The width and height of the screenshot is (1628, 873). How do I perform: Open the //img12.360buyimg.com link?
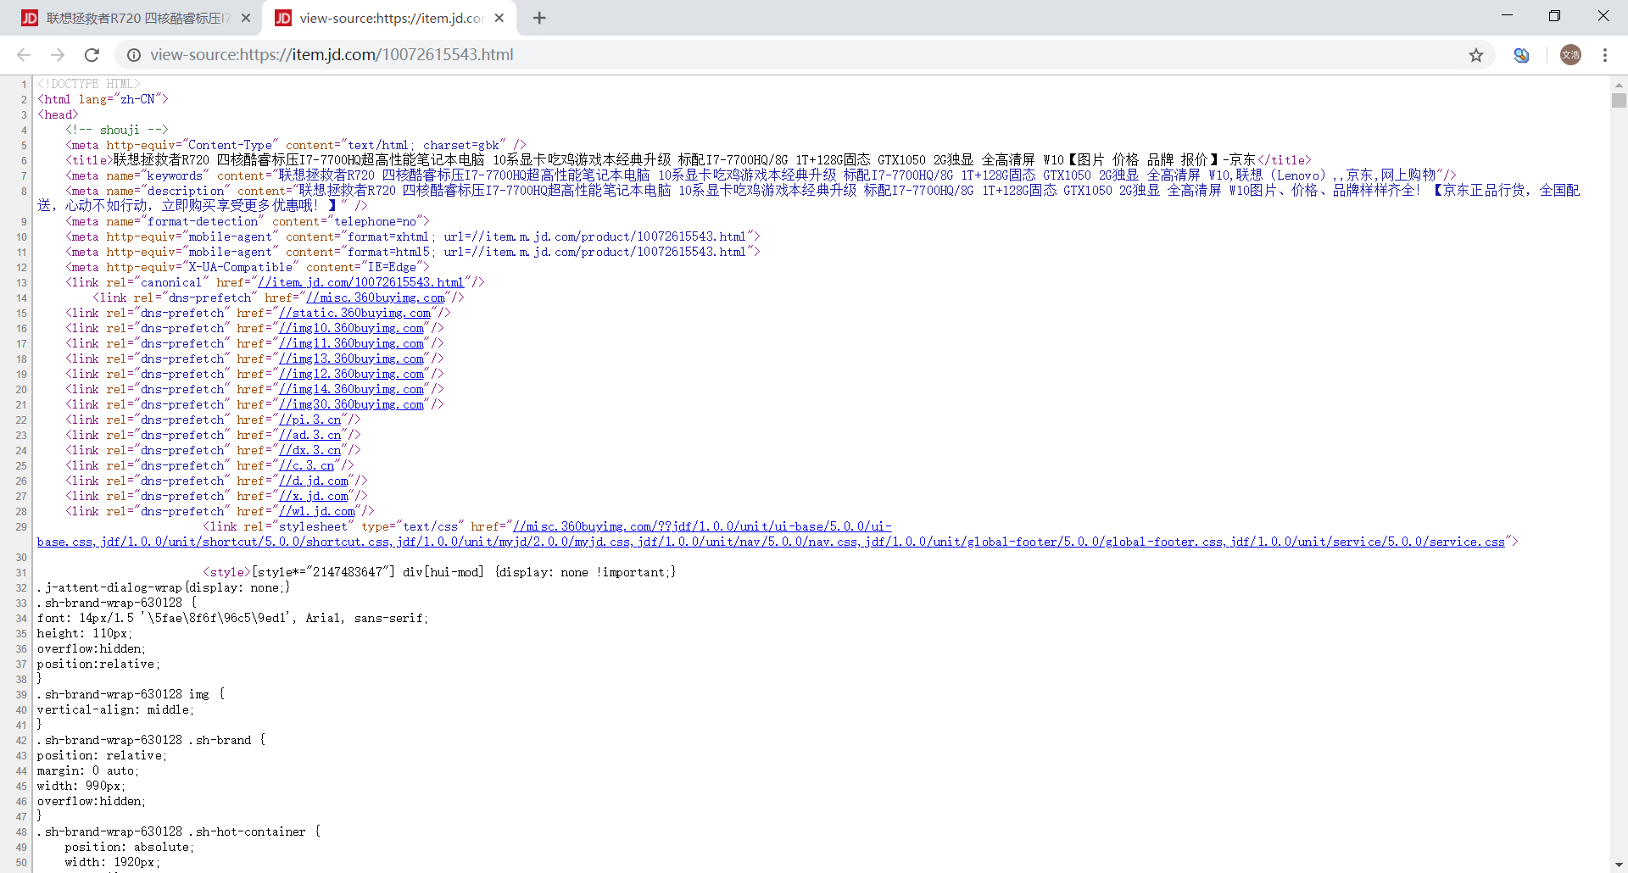pyautogui.click(x=351, y=374)
